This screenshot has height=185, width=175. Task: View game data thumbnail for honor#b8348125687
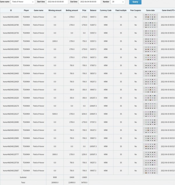tap(150, 171)
